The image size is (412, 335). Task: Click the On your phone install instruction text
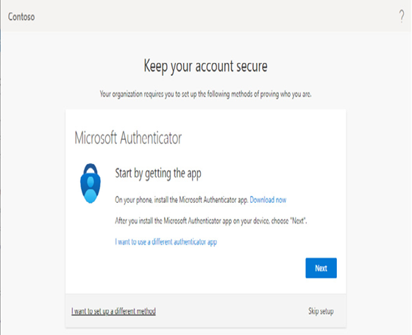click(182, 200)
